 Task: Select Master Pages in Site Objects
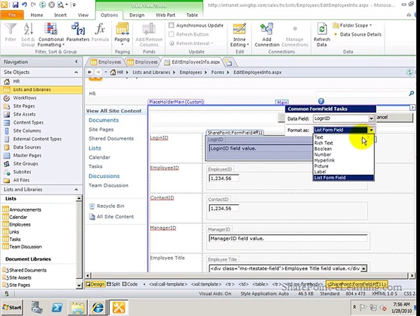point(27,155)
